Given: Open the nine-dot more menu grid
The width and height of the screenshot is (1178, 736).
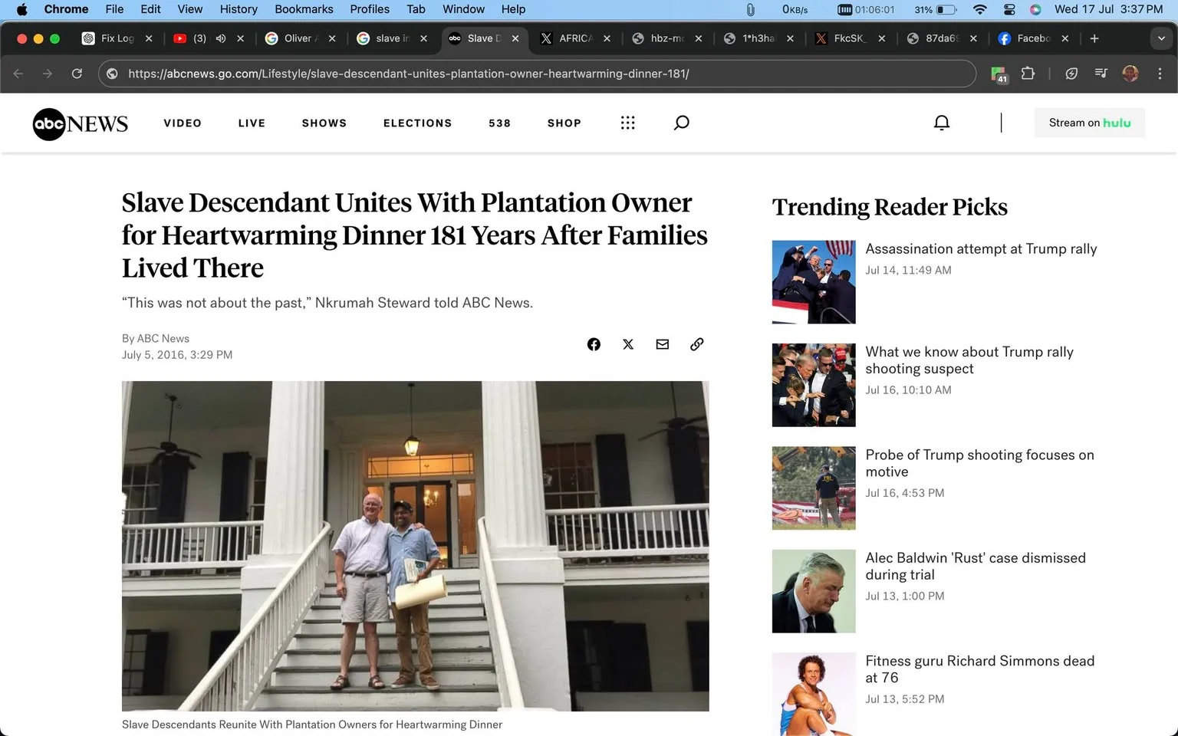Looking at the screenshot, I should click(627, 123).
